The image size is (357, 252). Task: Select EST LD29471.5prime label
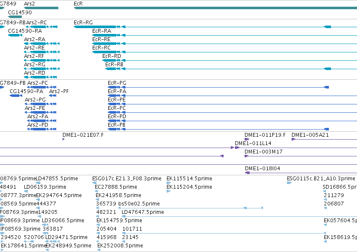[x=66, y=237]
